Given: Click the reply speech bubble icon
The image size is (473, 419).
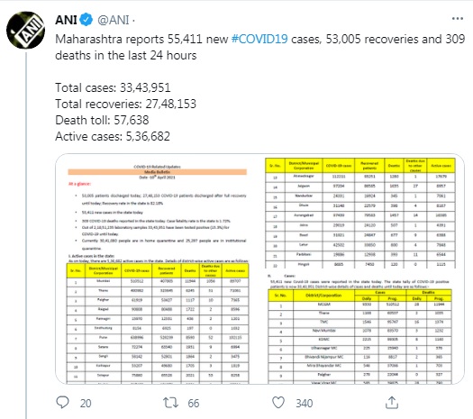Looking at the screenshot, I should tap(62, 403).
